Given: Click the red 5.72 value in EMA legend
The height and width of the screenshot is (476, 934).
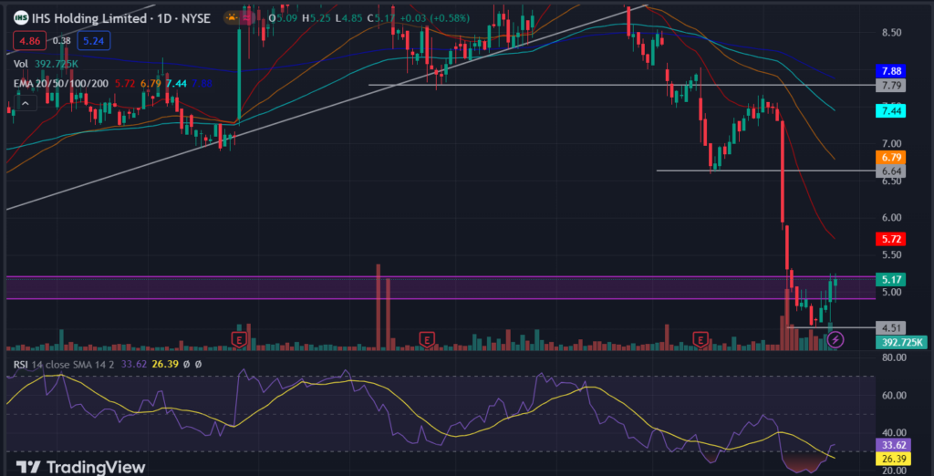Looking at the screenshot, I should click(123, 84).
